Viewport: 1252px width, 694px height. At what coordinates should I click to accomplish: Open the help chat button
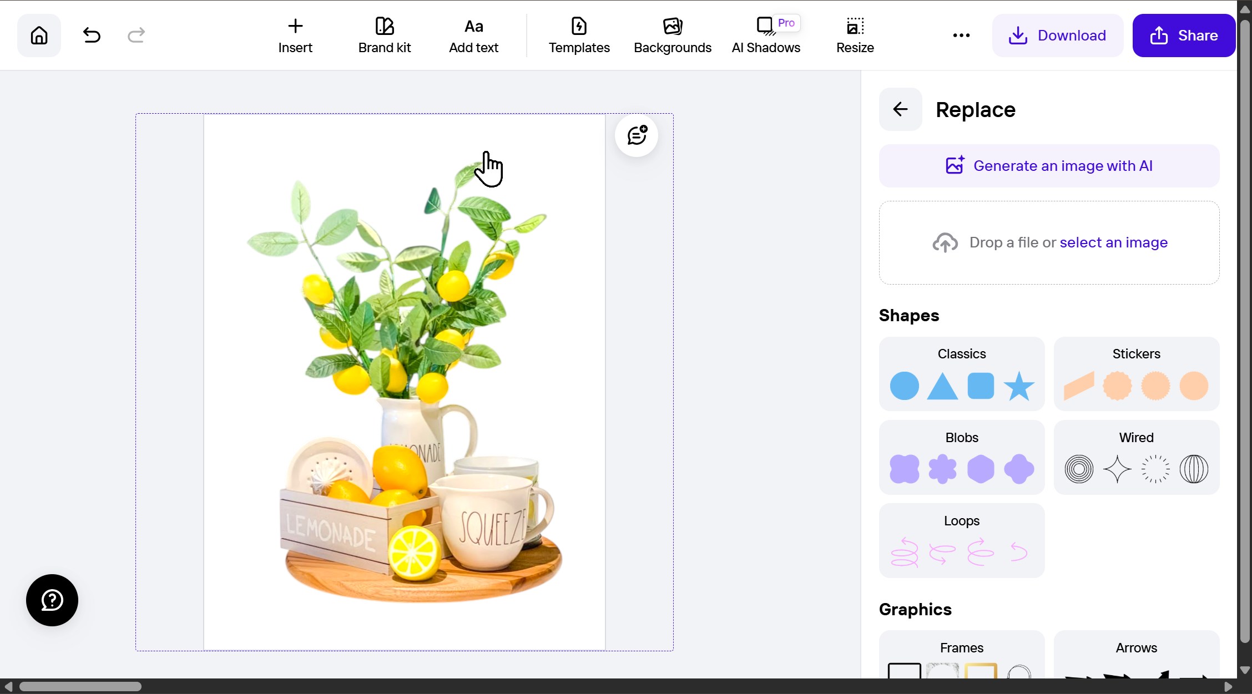coord(52,600)
